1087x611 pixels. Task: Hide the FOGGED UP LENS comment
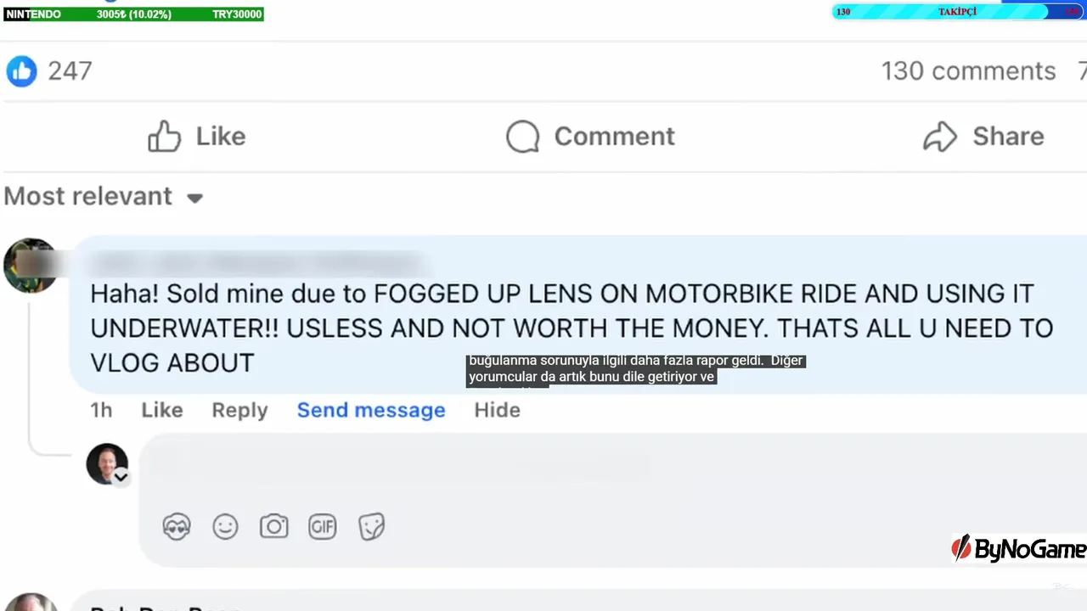(x=497, y=411)
